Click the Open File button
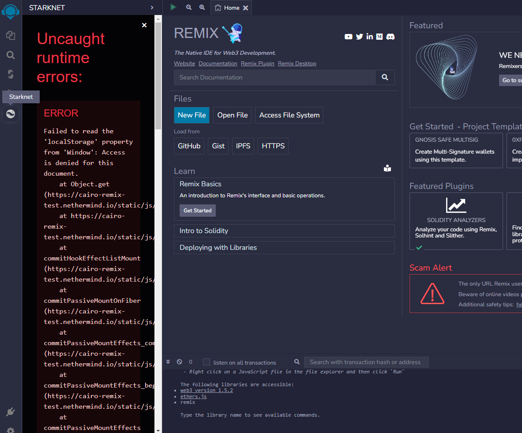 tap(233, 115)
